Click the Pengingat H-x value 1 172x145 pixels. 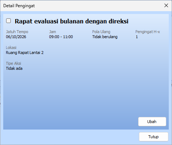[137, 37]
